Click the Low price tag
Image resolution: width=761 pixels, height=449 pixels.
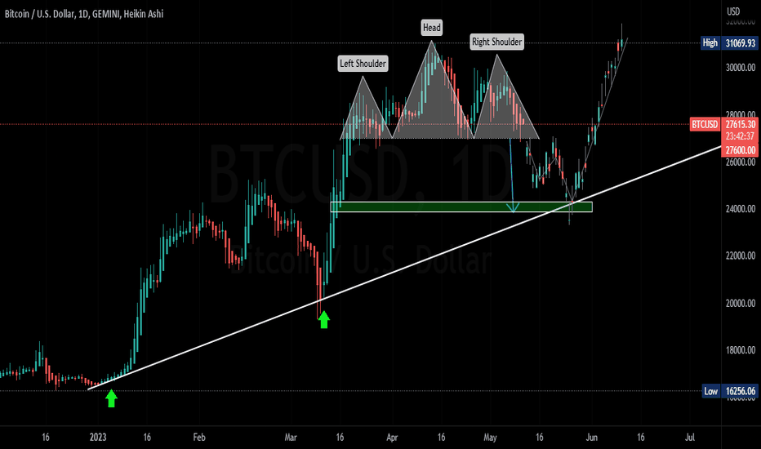pos(710,391)
